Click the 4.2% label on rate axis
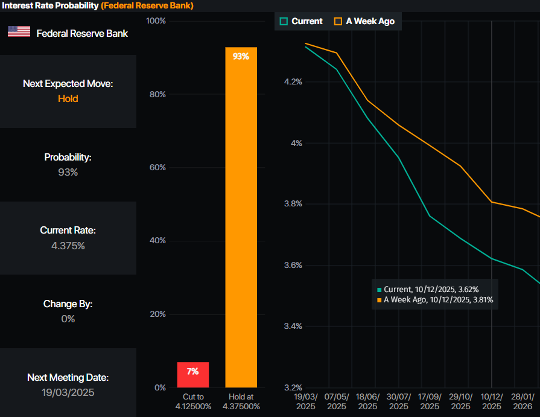540x417 pixels. (x=293, y=82)
